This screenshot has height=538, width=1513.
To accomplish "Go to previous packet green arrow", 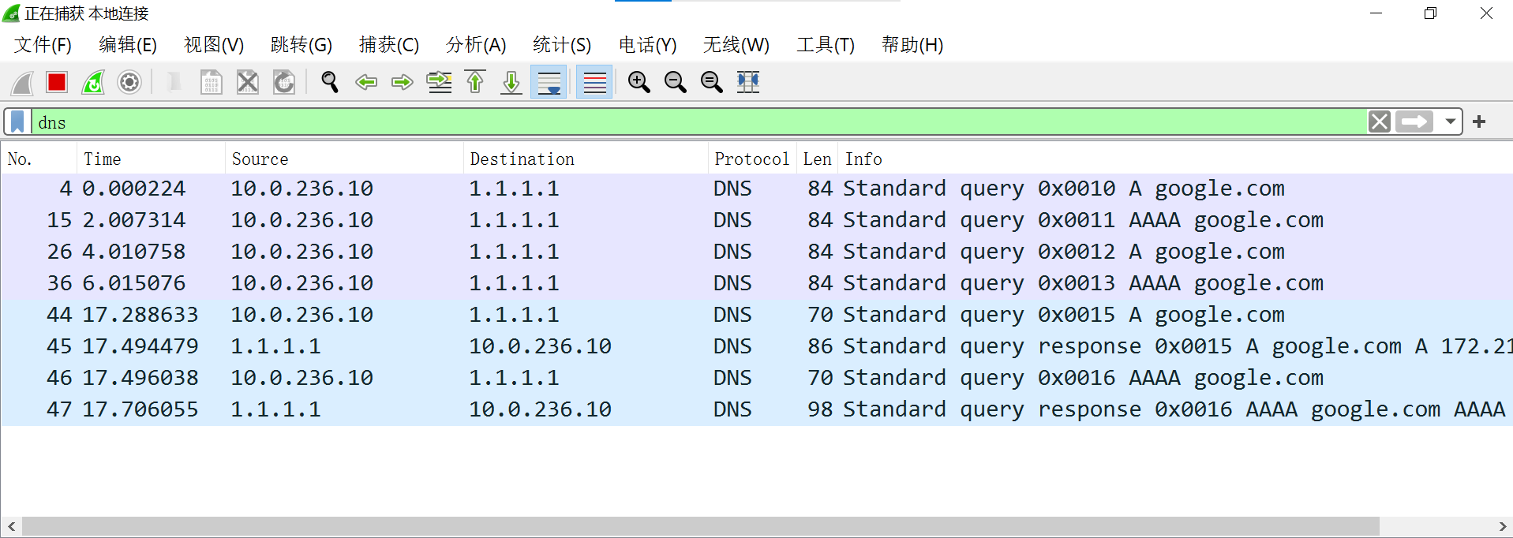I will point(366,82).
